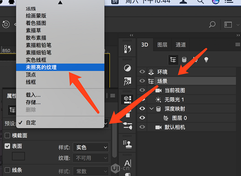Open the 3D properties panel icon
Viewport: 241px width, 176px height.
coord(127,100)
